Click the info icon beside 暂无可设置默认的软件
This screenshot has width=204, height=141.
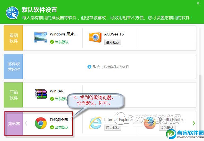point(89,67)
